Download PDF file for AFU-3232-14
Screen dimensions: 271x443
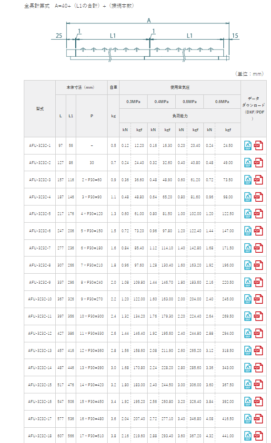pyautogui.click(x=258, y=368)
